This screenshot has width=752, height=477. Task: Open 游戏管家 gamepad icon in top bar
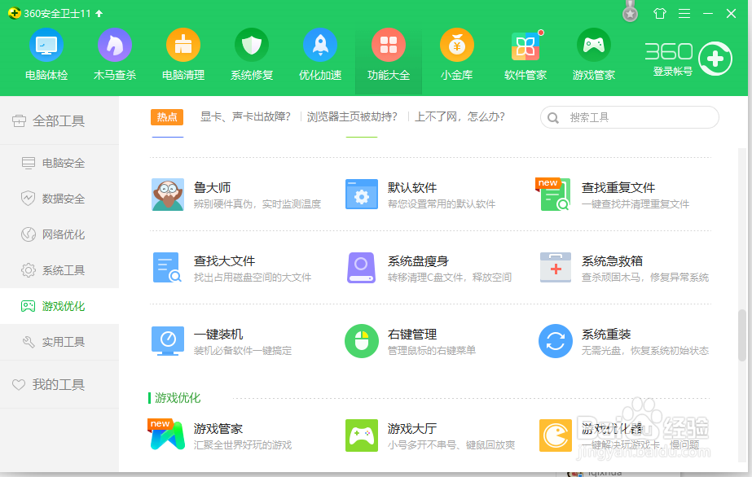pyautogui.click(x=594, y=45)
